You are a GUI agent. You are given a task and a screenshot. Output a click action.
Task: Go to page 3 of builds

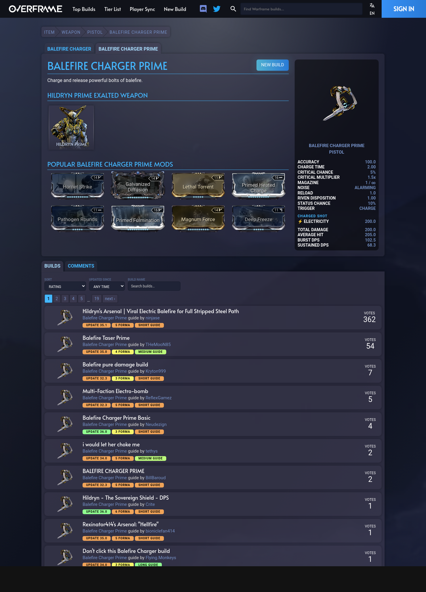coord(65,299)
